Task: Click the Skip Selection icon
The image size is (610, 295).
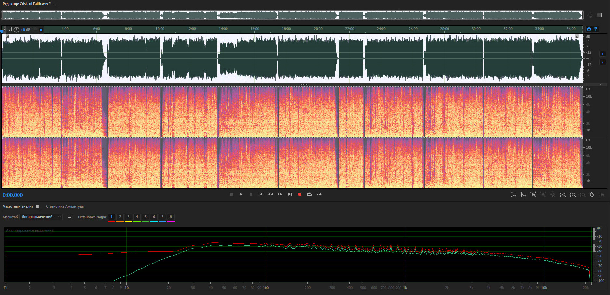Action: click(319, 194)
